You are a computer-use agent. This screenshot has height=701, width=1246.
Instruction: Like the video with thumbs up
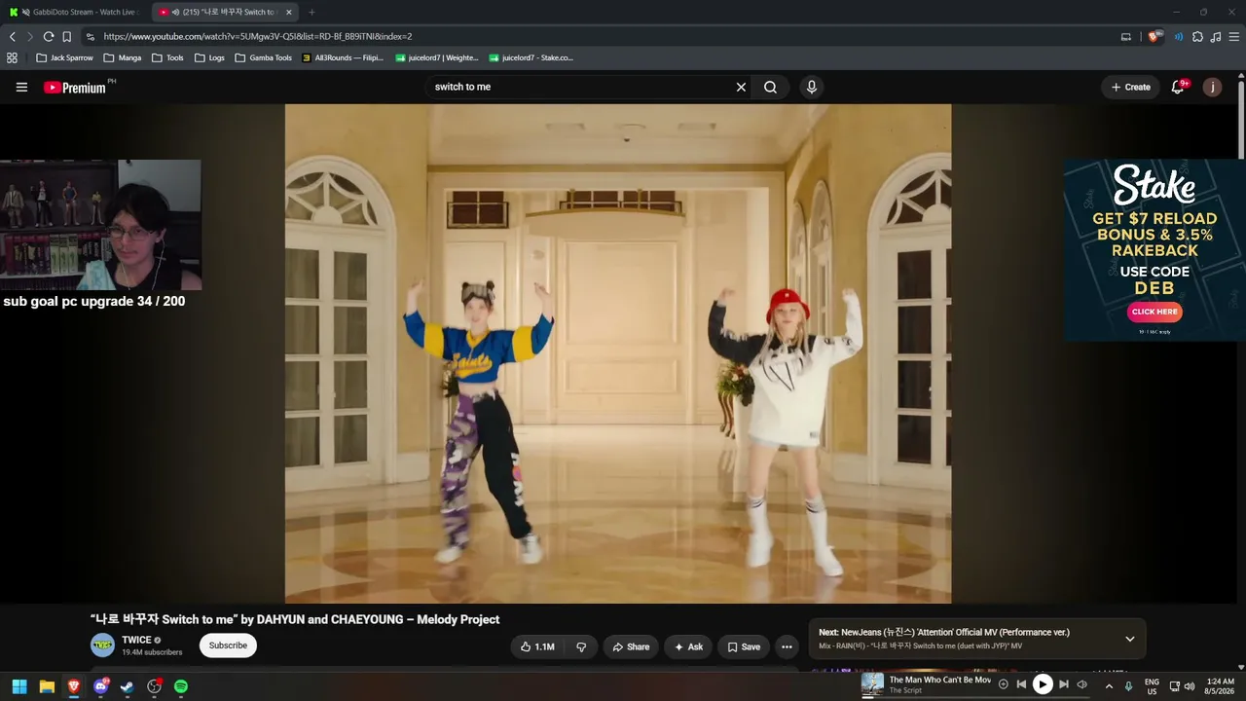coord(536,646)
